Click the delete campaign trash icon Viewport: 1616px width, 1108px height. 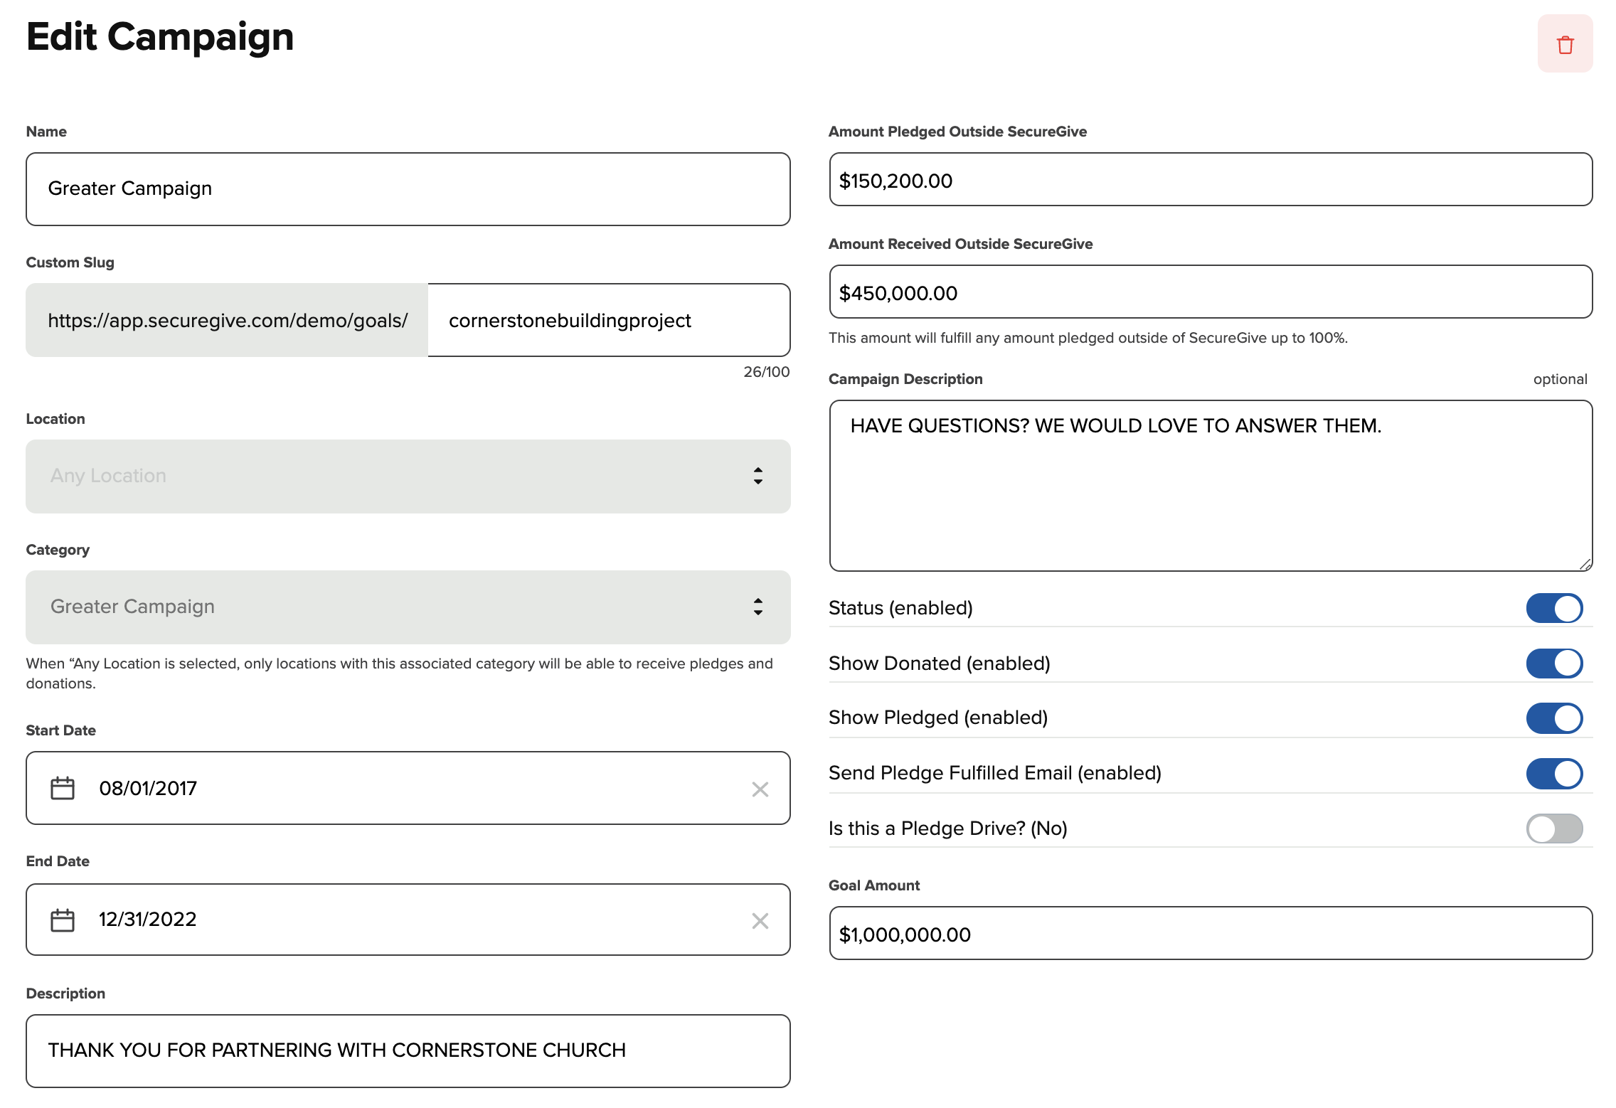tap(1565, 43)
